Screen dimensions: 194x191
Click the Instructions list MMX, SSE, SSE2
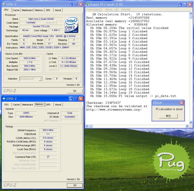pyautogui.click(x=49, y=48)
